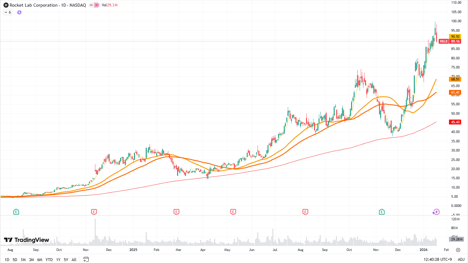
Task: Open the green earnings marker near November 2025
Action: (382, 212)
